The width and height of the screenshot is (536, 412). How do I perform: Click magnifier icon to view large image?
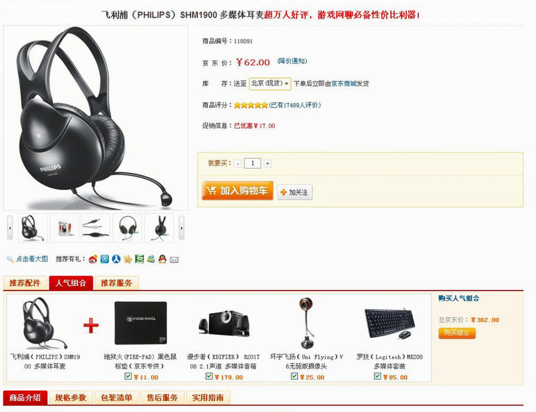[10, 259]
